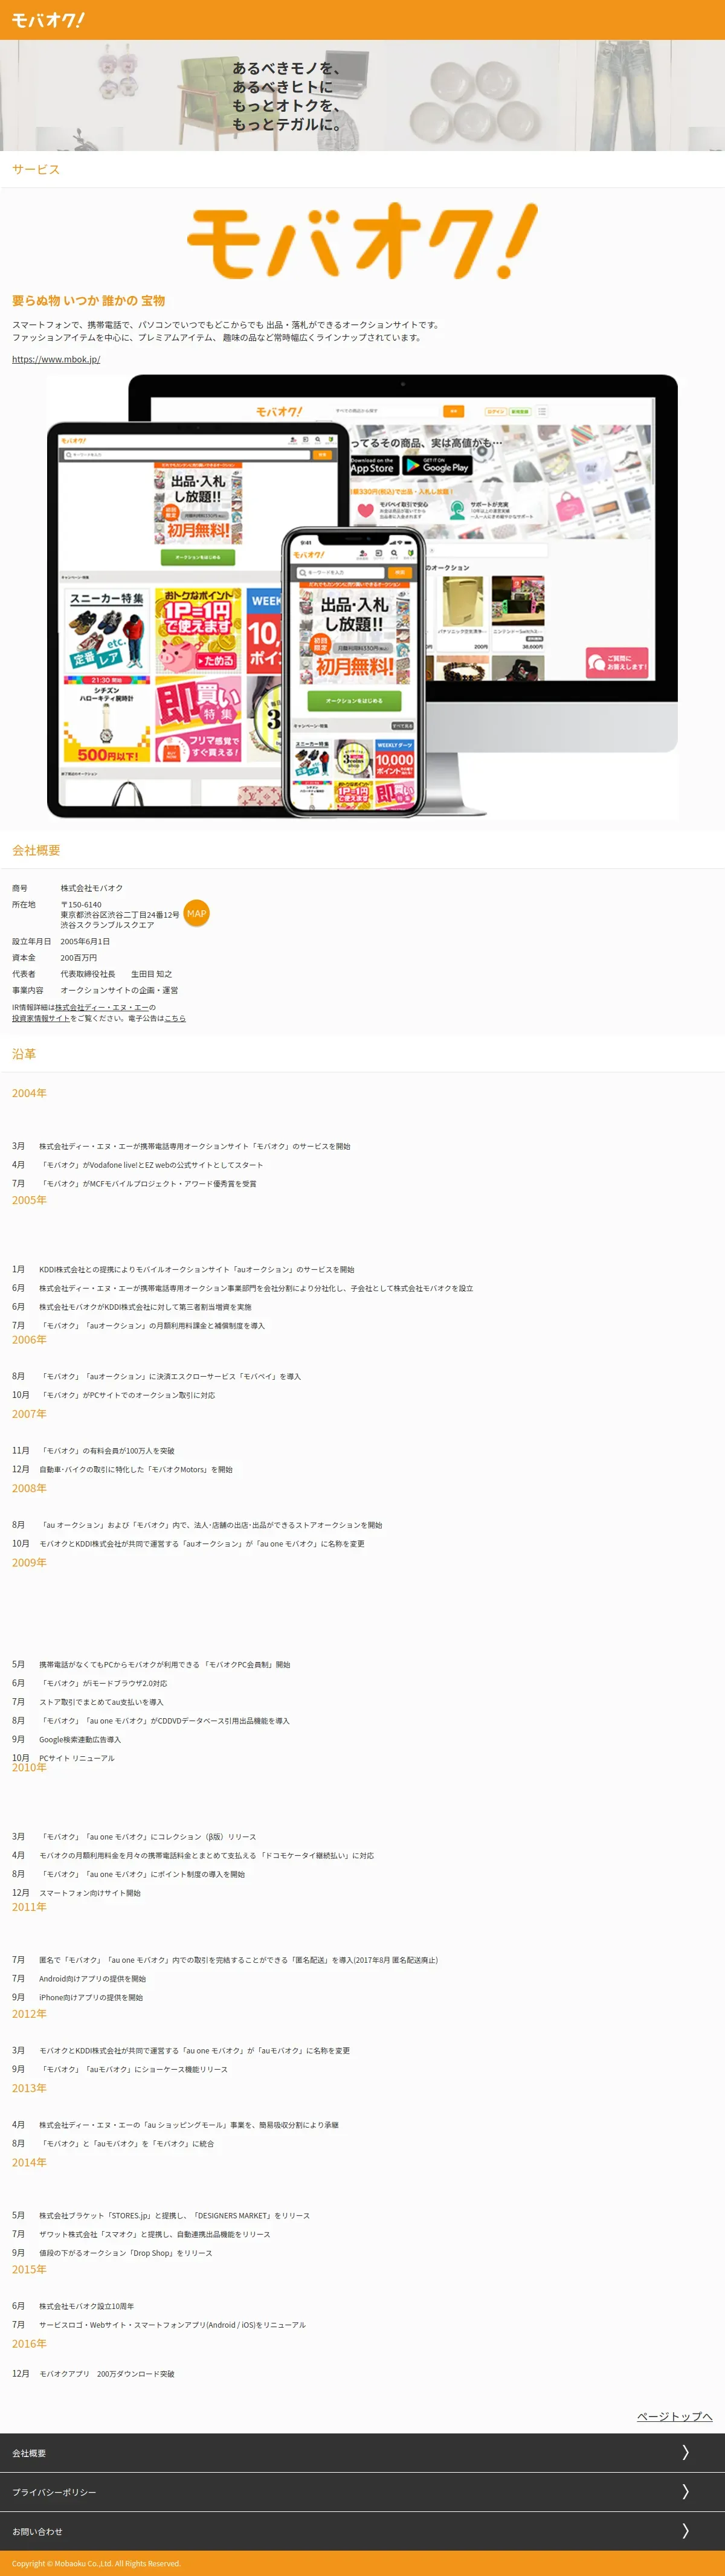Click the chevron arrow on the お問い合わせ footer row

pyautogui.click(x=685, y=2530)
